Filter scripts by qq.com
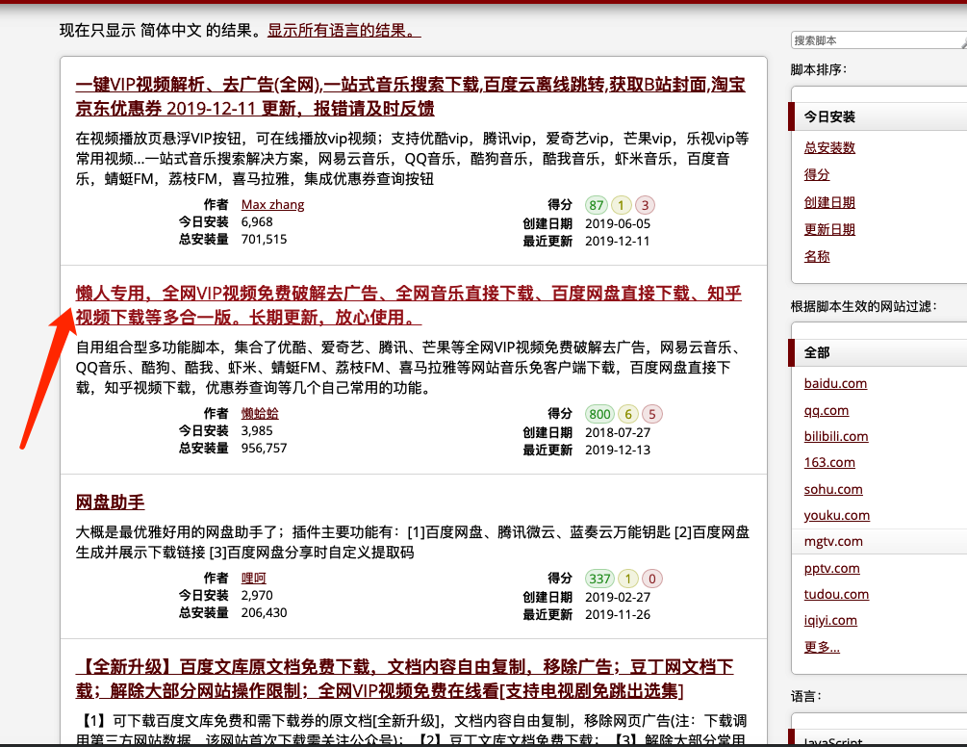 [826, 411]
